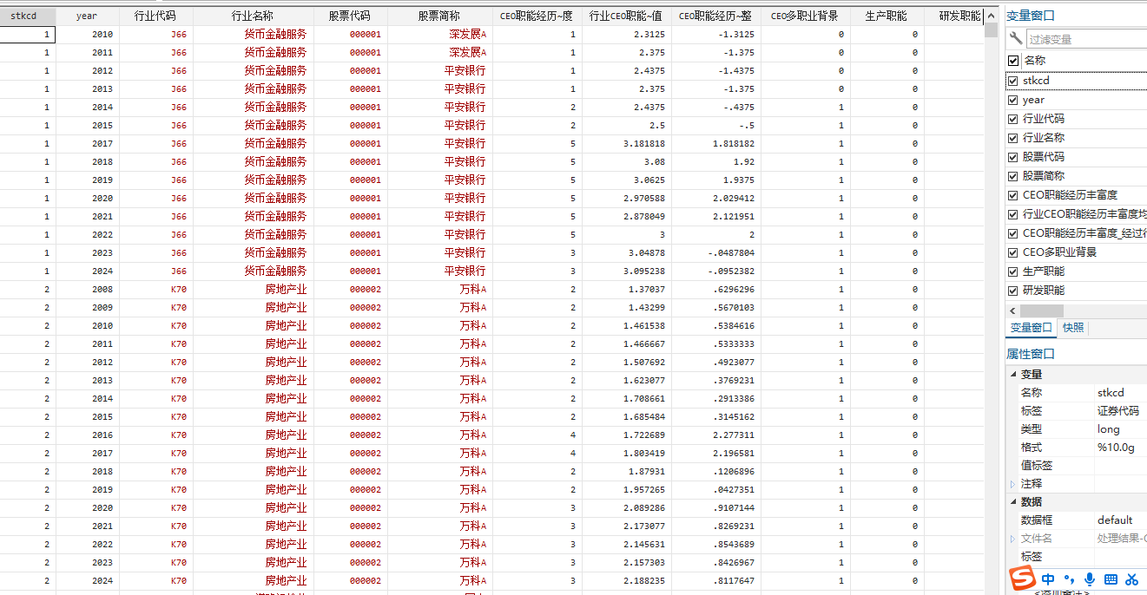
Task: Click the Sogou voice input microphone
Action: pyautogui.click(x=1089, y=579)
